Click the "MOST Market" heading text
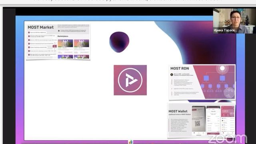The image size is (256, 144). pyautogui.click(x=41, y=27)
